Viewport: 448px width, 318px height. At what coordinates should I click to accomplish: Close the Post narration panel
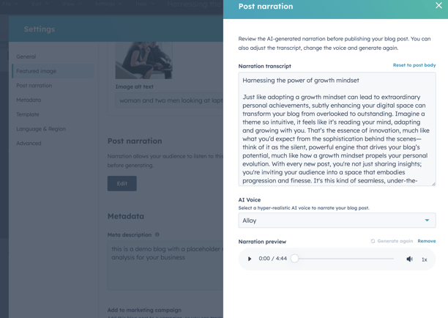click(x=438, y=5)
